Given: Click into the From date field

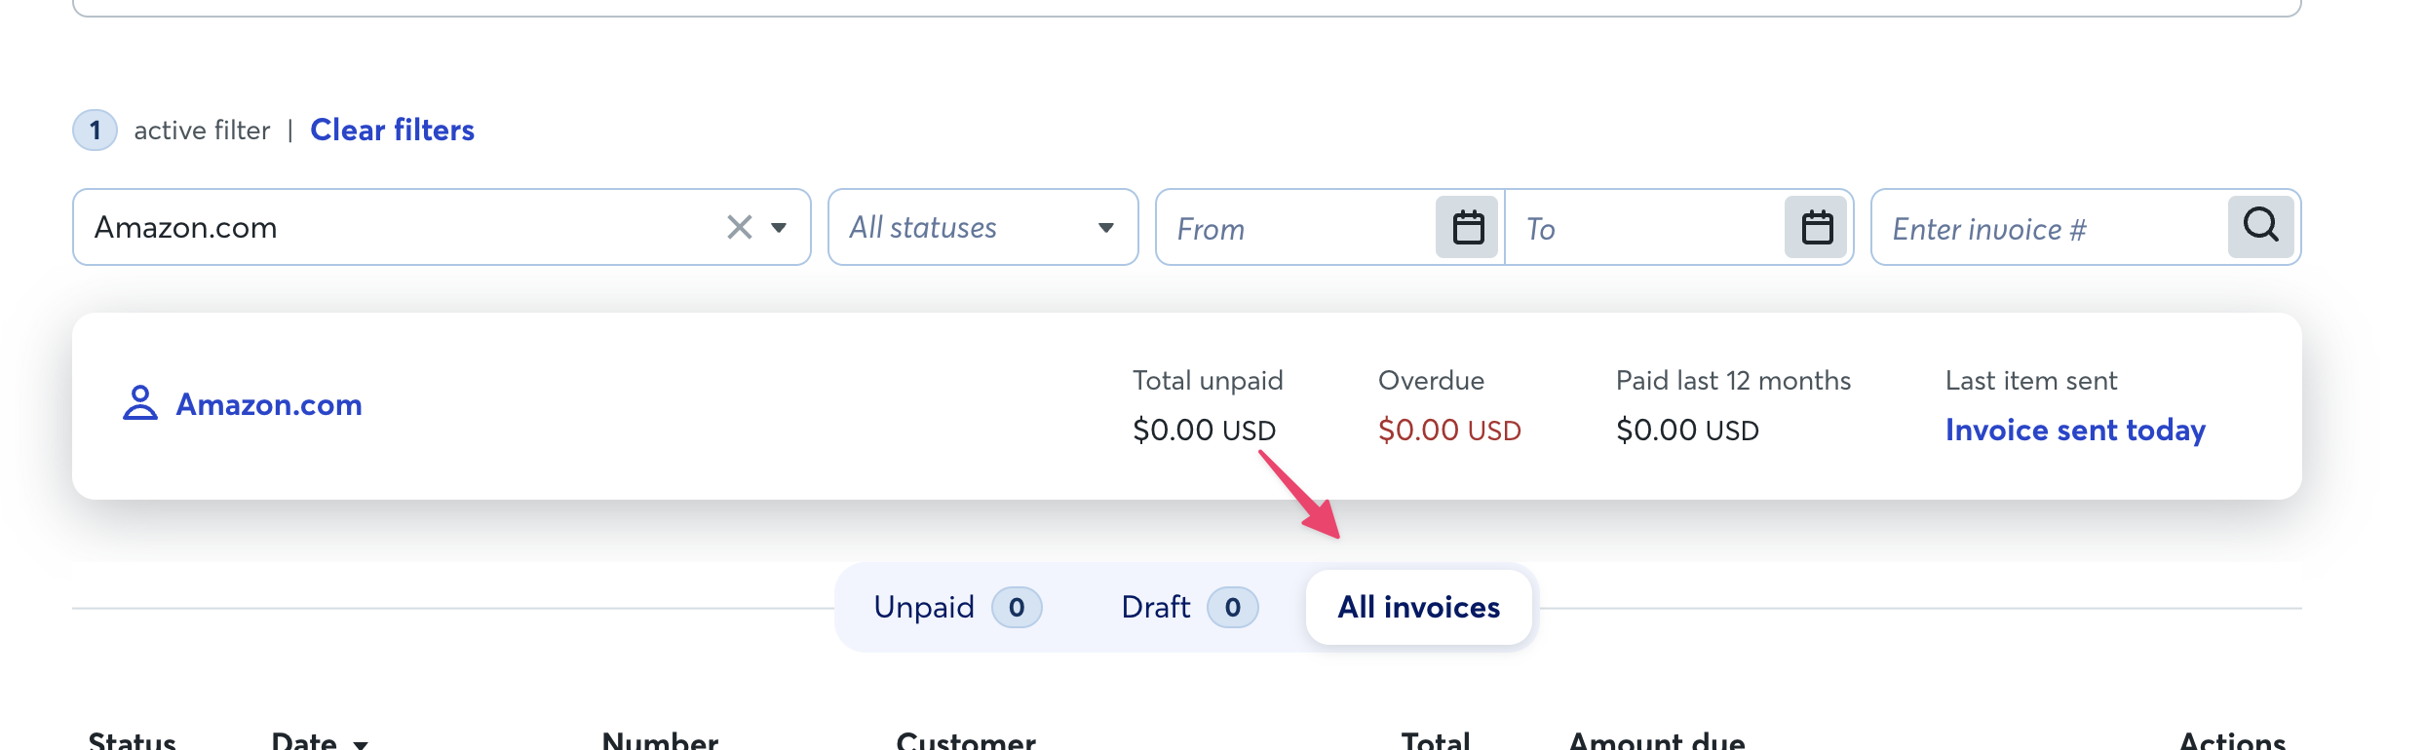Looking at the screenshot, I should pos(1296,228).
